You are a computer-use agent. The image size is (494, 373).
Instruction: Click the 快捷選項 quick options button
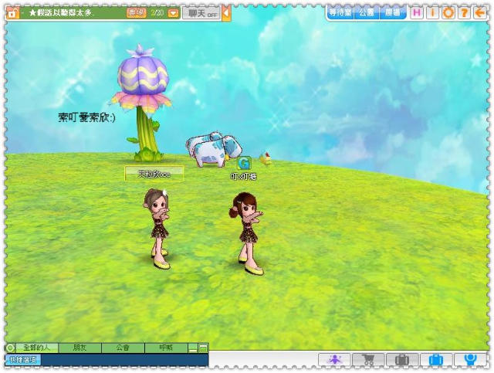point(23,360)
